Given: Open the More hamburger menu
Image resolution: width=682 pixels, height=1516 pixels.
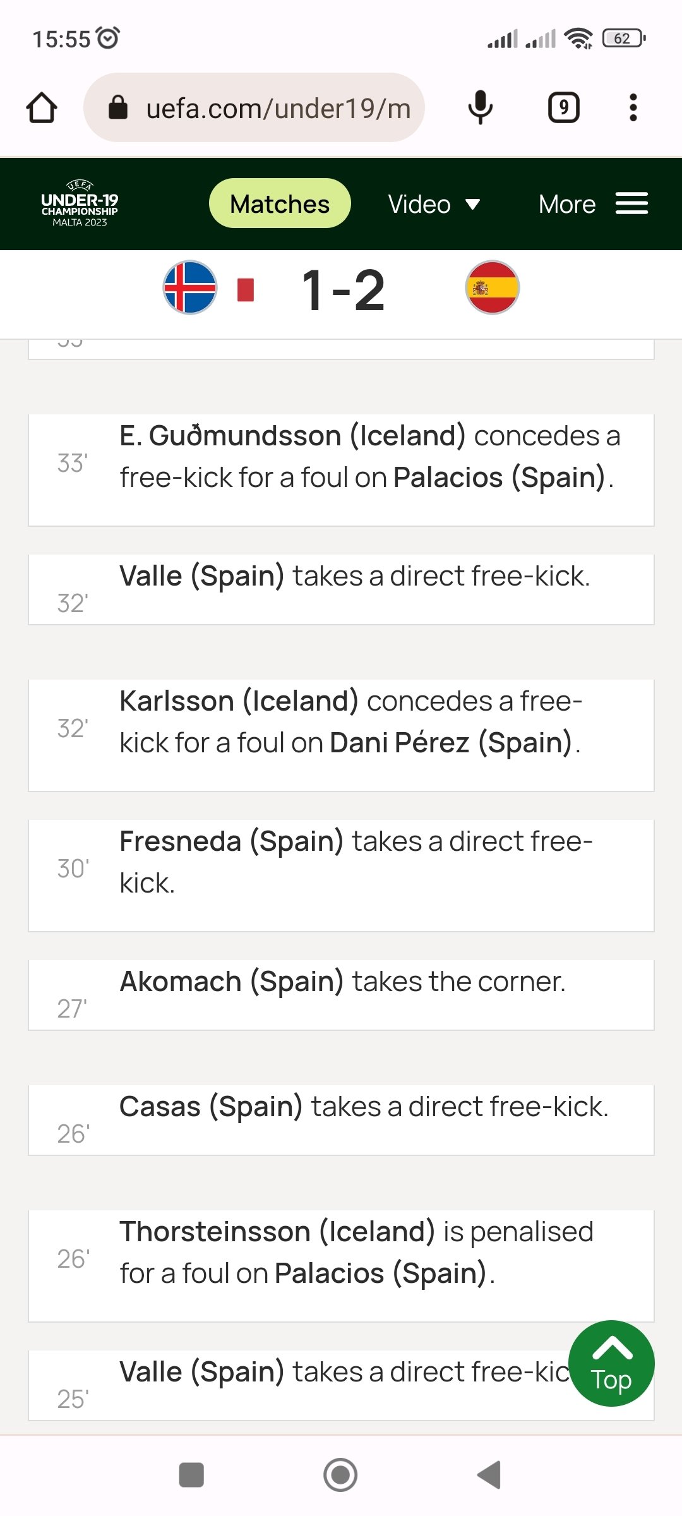Looking at the screenshot, I should (x=593, y=204).
